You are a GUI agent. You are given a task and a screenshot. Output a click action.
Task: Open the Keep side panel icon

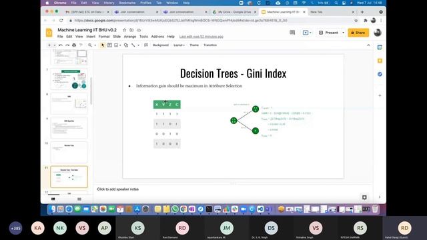pos(380,61)
